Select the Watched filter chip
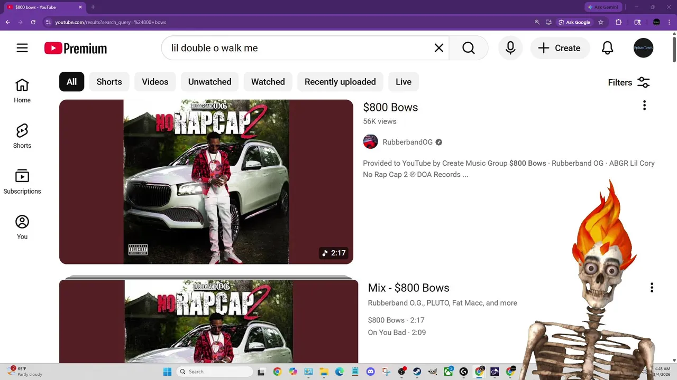677x380 pixels. pos(268,82)
